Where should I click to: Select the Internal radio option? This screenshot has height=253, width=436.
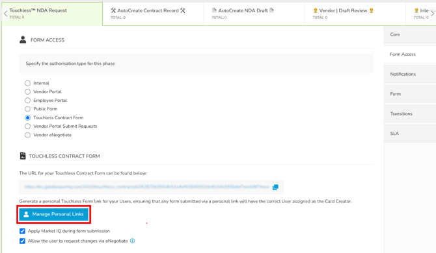[27, 83]
